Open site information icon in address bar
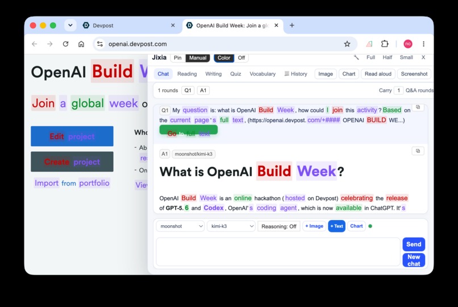Image resolution: width=458 pixels, height=307 pixels. (x=100, y=44)
